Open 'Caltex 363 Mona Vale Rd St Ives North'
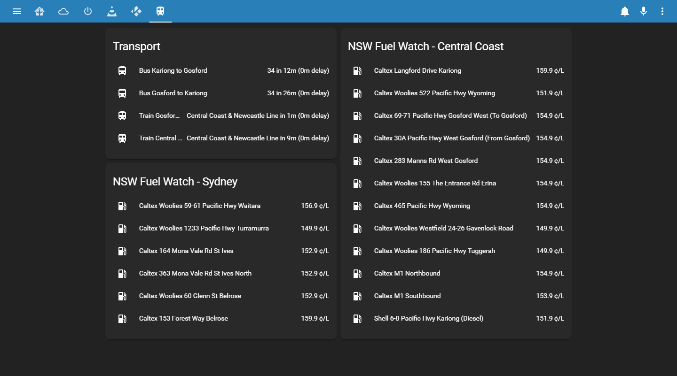This screenshot has height=376, width=677. 195,274
